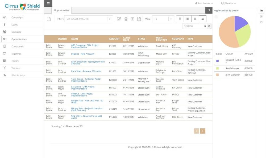This screenshot has width=266, height=158.
Task: Sort table by CLOSE DATE column header
Action: [x=127, y=39]
